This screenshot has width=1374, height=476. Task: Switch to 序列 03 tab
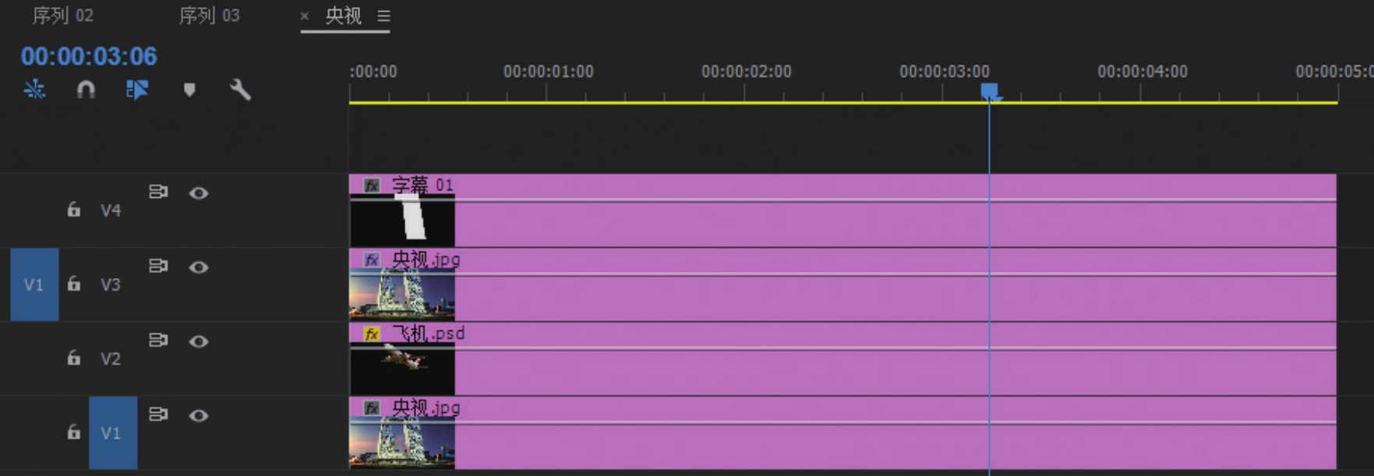tap(209, 16)
